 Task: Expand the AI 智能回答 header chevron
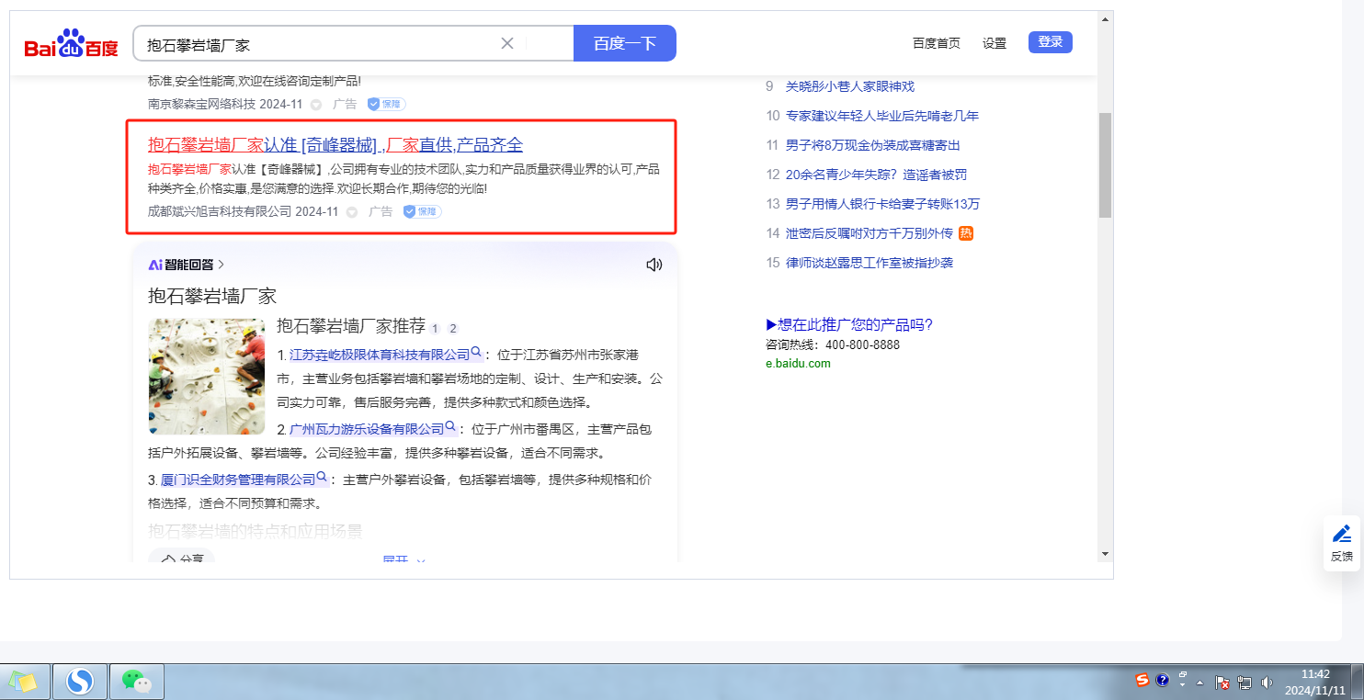click(221, 265)
